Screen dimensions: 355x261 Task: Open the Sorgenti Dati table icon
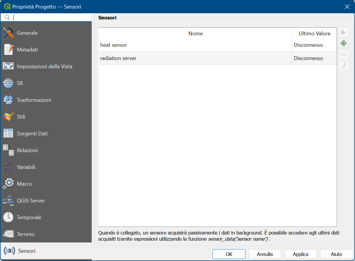coord(8,134)
